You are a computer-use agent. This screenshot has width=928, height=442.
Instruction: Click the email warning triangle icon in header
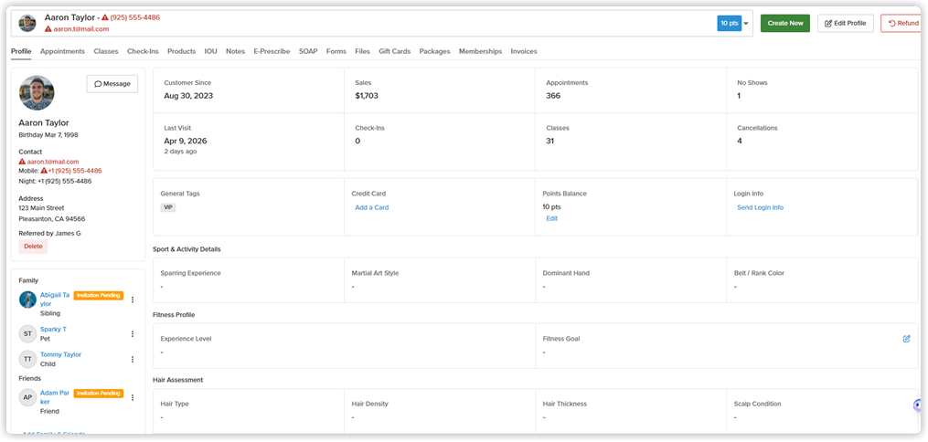point(48,28)
